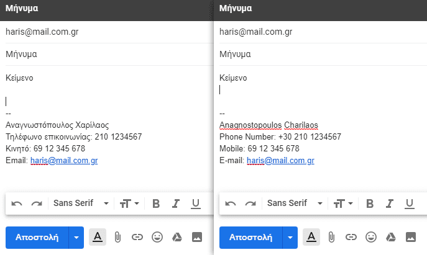The image size is (427, 255).
Task: Insert link in the left compose window
Action: coord(137,238)
